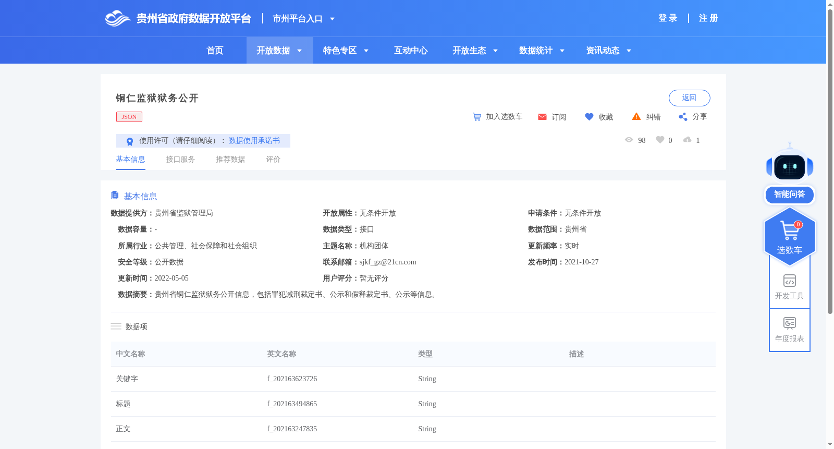This screenshot has width=834, height=449.
Task: Switch to the 基本信息 tab
Action: point(130,160)
